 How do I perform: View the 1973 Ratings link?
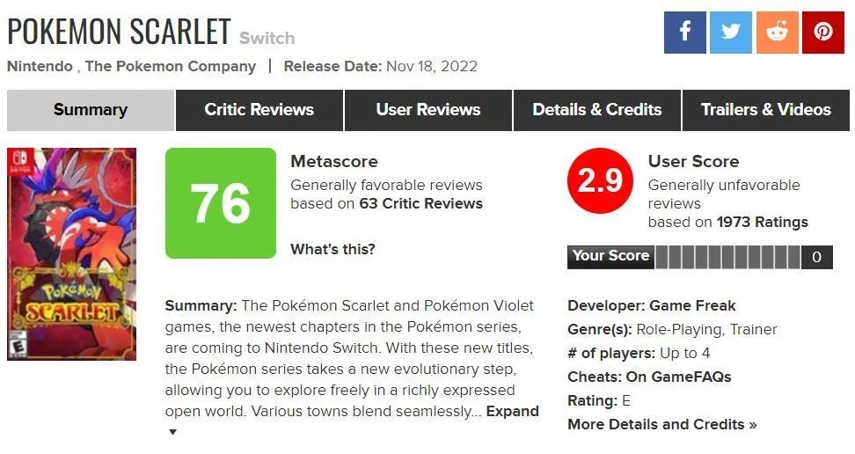pyautogui.click(x=762, y=222)
